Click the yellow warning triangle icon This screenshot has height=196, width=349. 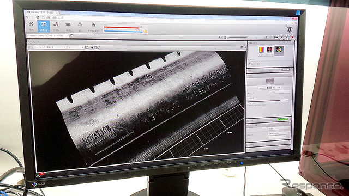pyautogui.click(x=146, y=32)
